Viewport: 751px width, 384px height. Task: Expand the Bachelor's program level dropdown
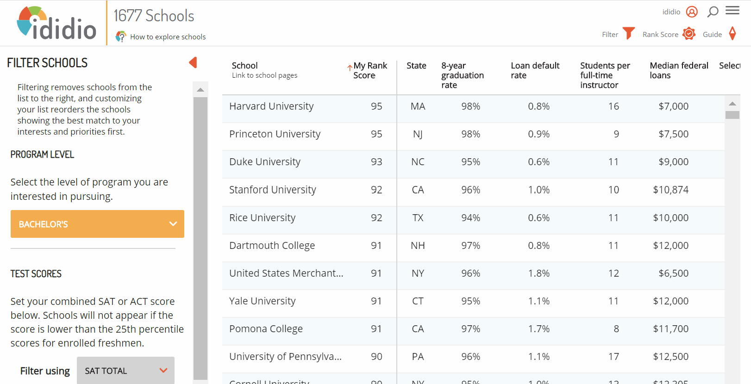[x=97, y=224]
